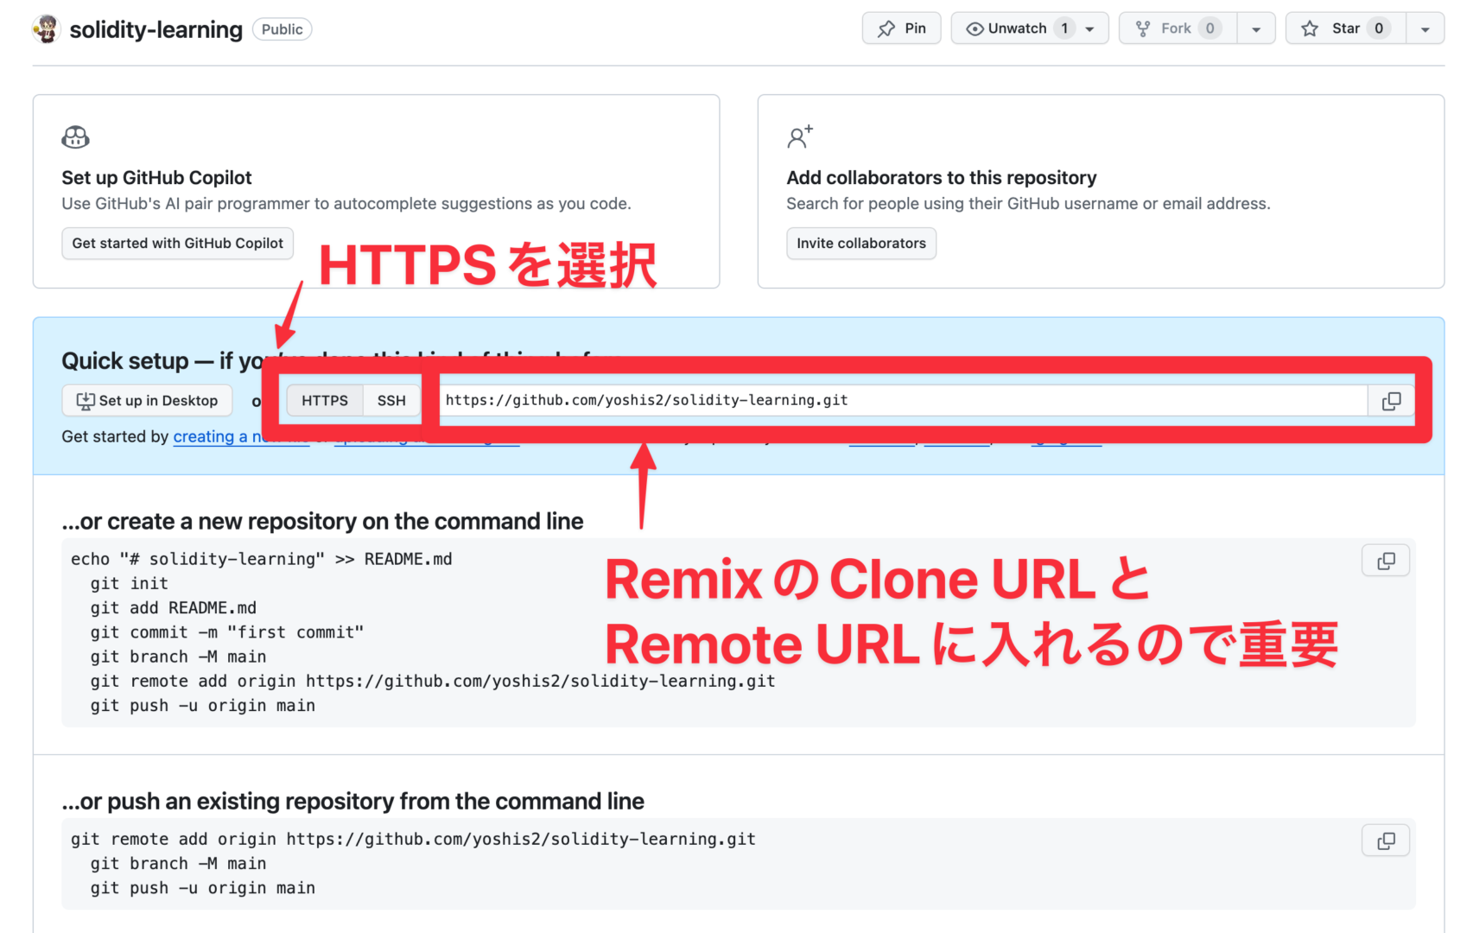This screenshot has height=933, width=1473.
Task: Click the add collaborator person icon
Action: click(800, 136)
